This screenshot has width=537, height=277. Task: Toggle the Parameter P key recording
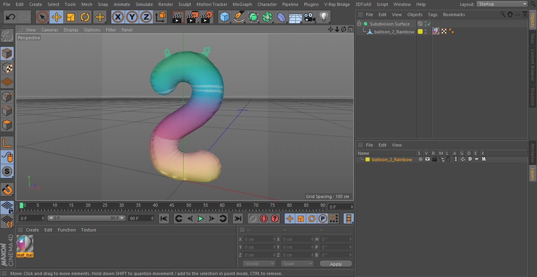pyautogui.click(x=323, y=218)
